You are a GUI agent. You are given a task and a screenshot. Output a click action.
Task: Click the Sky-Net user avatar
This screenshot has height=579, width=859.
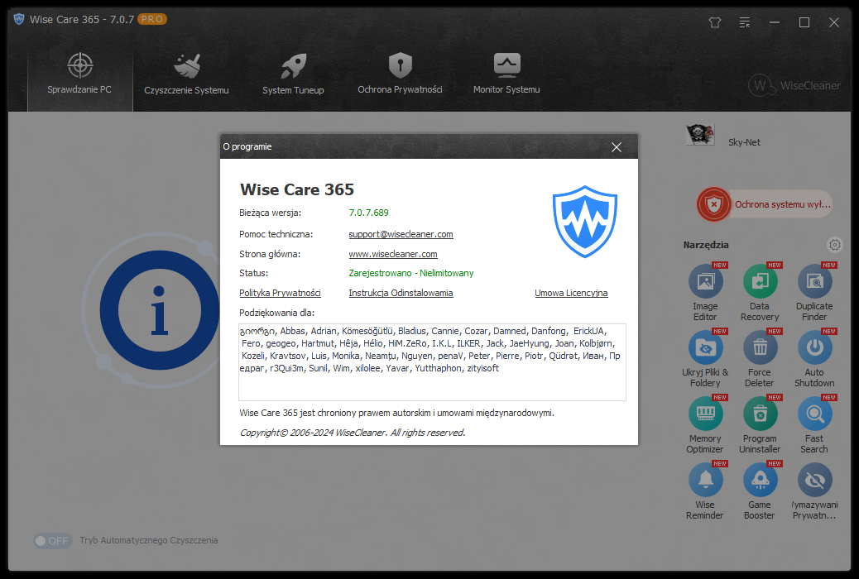click(700, 136)
